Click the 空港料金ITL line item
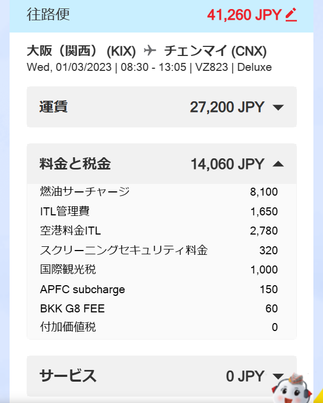This screenshot has height=403, width=323. pos(70,231)
